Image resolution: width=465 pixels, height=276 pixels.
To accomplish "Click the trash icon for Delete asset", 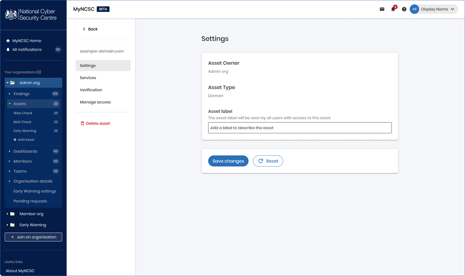I will click(x=82, y=123).
